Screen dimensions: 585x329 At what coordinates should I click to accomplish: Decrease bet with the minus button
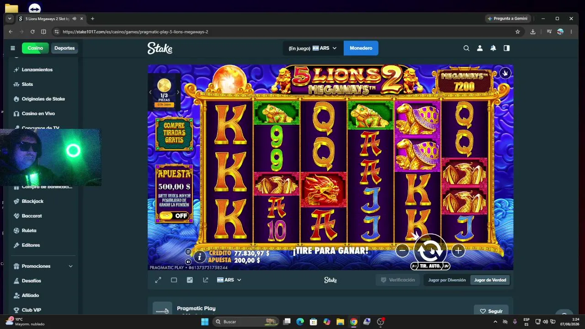(x=402, y=250)
